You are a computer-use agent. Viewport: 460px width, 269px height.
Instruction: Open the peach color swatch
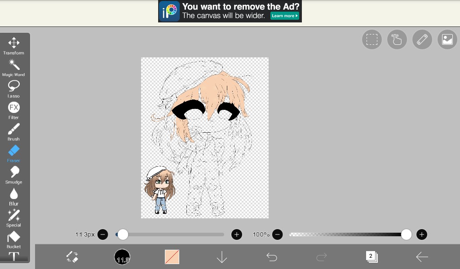coord(172,257)
